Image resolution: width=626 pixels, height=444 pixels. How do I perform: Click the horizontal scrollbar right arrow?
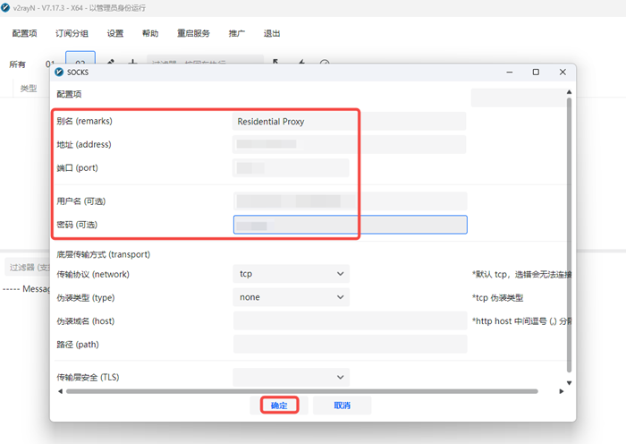pyautogui.click(x=562, y=391)
